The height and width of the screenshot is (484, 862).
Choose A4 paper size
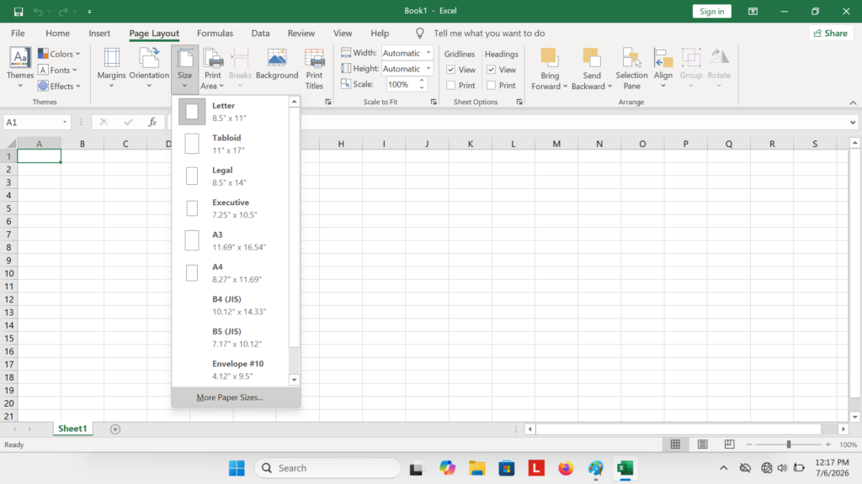pos(231,273)
